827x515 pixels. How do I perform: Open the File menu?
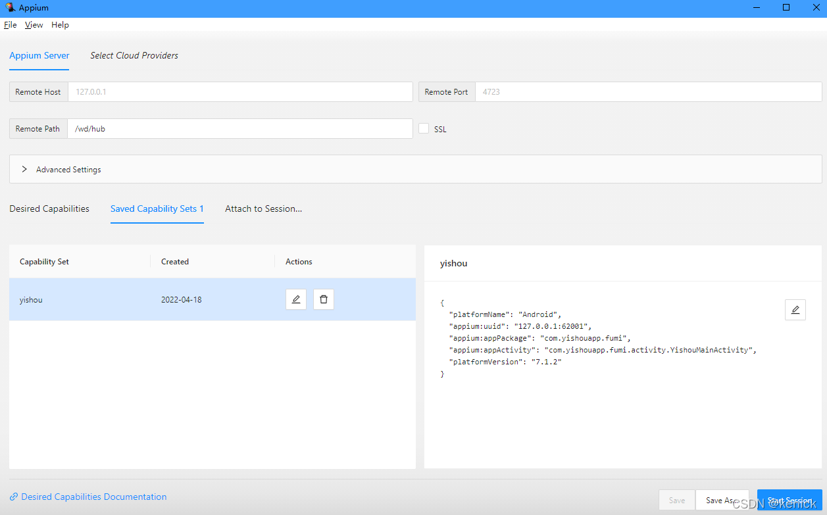11,25
